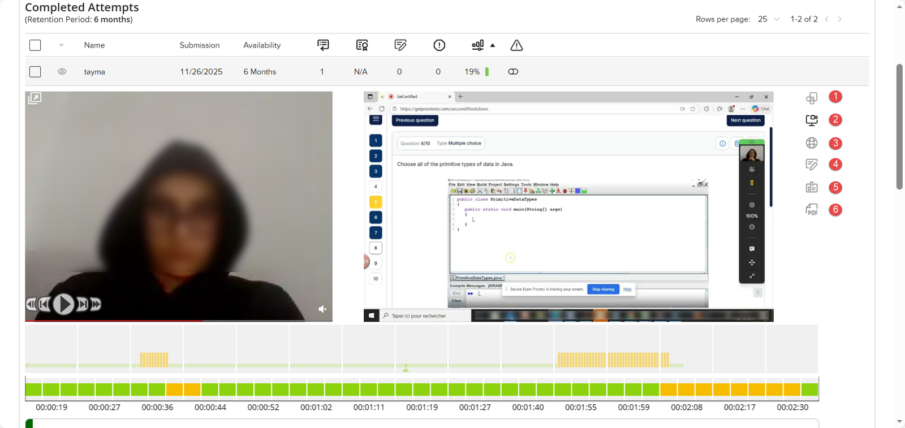The image size is (905, 428).
Task: Sort by the Submission column header
Action: coord(199,45)
